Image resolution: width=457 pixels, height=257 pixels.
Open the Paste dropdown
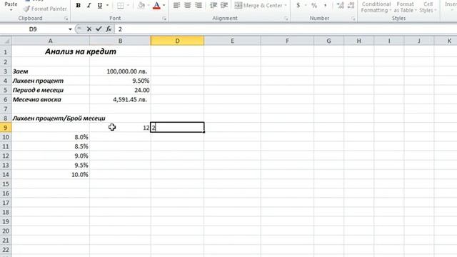(x=11, y=9)
